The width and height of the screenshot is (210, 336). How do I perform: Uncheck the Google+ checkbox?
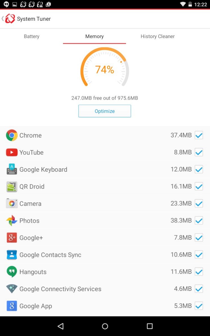click(x=199, y=238)
